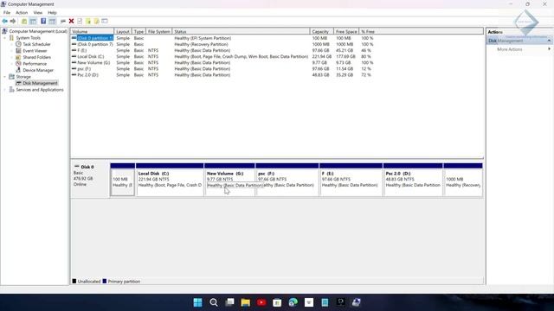The width and height of the screenshot is (554, 311).
Task: Click the Unallocated black legend swatch
Action: coord(74,281)
